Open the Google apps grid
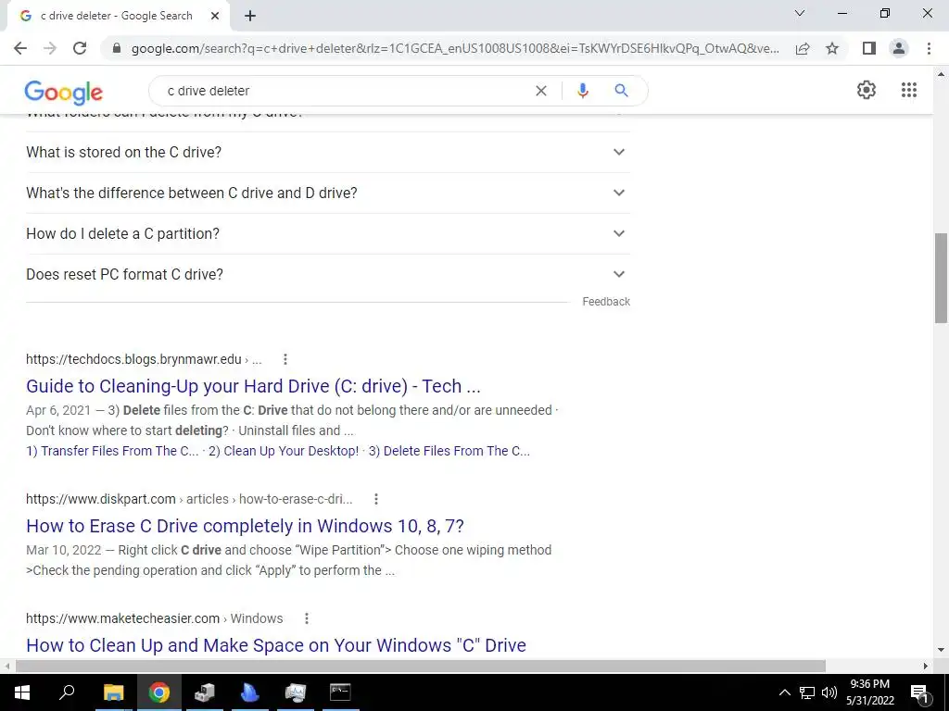Screen dimensions: 949x711 pyautogui.click(x=909, y=90)
